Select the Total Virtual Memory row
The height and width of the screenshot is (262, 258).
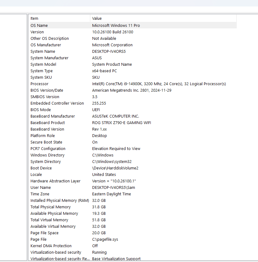(133, 220)
